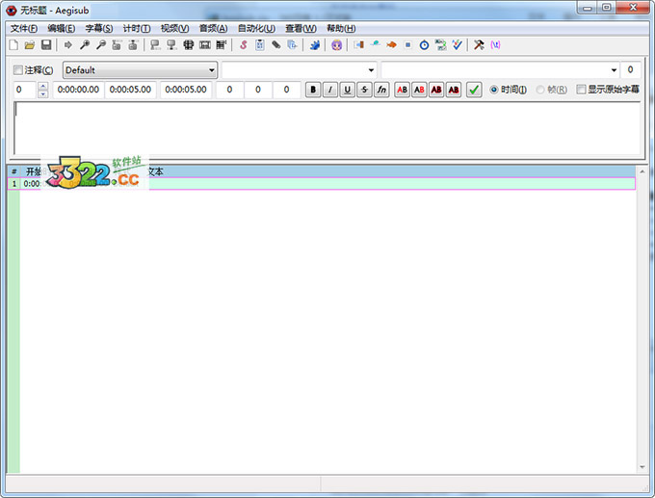Open the 编辑 menu
The width and height of the screenshot is (655, 498).
[62, 28]
